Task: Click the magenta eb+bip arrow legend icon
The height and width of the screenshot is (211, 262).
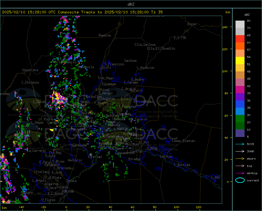Action: [240, 173]
